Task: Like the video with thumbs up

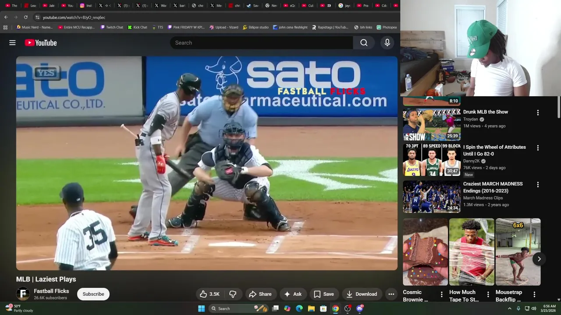Action: (x=209, y=294)
